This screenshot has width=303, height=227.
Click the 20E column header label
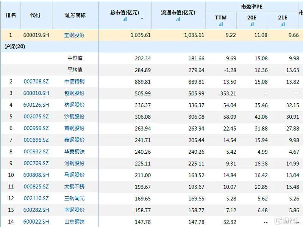(x=251, y=17)
